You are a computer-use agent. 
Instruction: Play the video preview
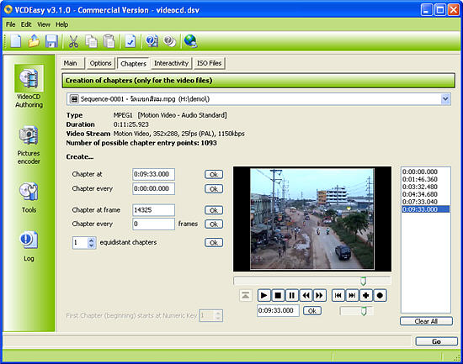[x=264, y=295]
